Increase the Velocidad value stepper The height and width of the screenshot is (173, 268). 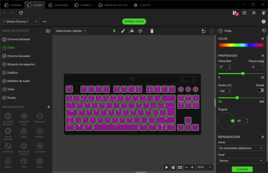pyautogui.click(x=230, y=66)
